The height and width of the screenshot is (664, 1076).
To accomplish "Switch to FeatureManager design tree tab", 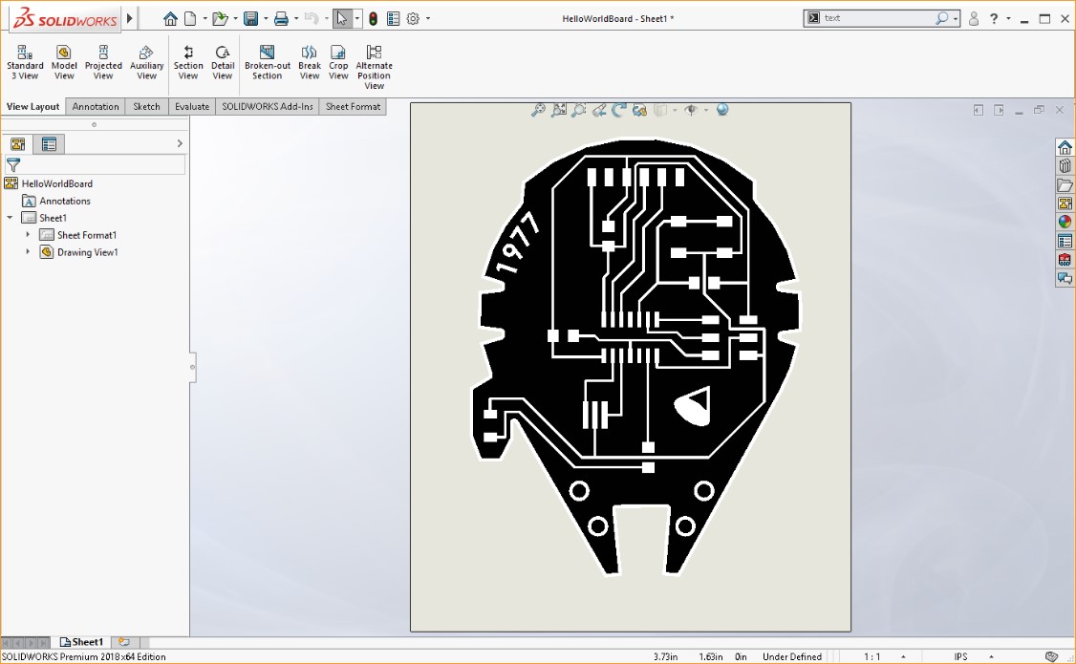I will (x=18, y=143).
